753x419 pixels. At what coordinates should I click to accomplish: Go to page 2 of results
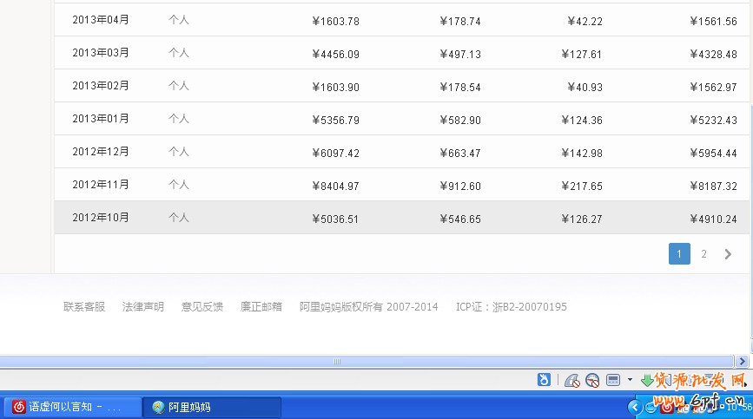tap(703, 254)
